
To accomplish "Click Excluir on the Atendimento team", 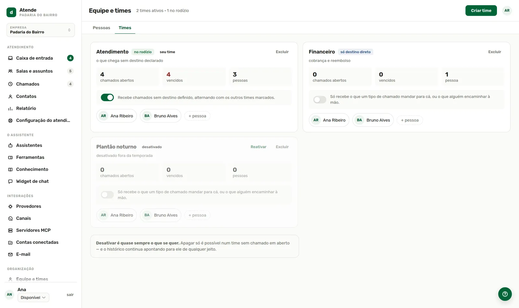I will [x=282, y=52].
